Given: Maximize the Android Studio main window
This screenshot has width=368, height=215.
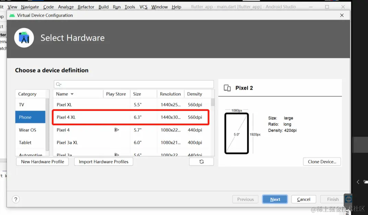Looking at the screenshot, I should [x=327, y=7].
